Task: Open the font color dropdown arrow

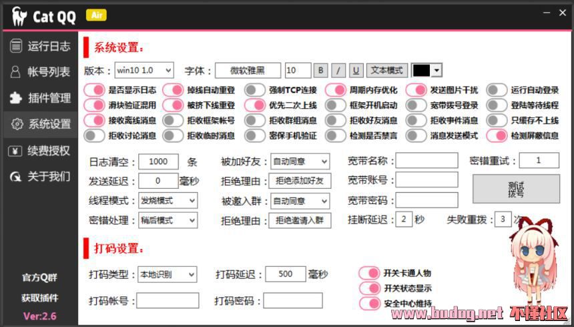Action: tap(437, 70)
